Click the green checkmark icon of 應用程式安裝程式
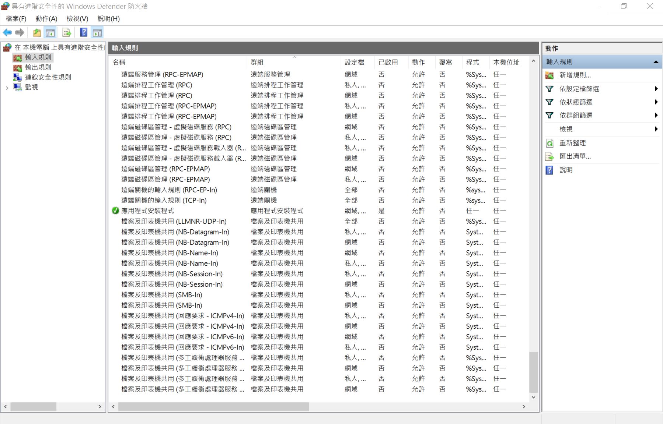This screenshot has width=663, height=424. pos(115,211)
